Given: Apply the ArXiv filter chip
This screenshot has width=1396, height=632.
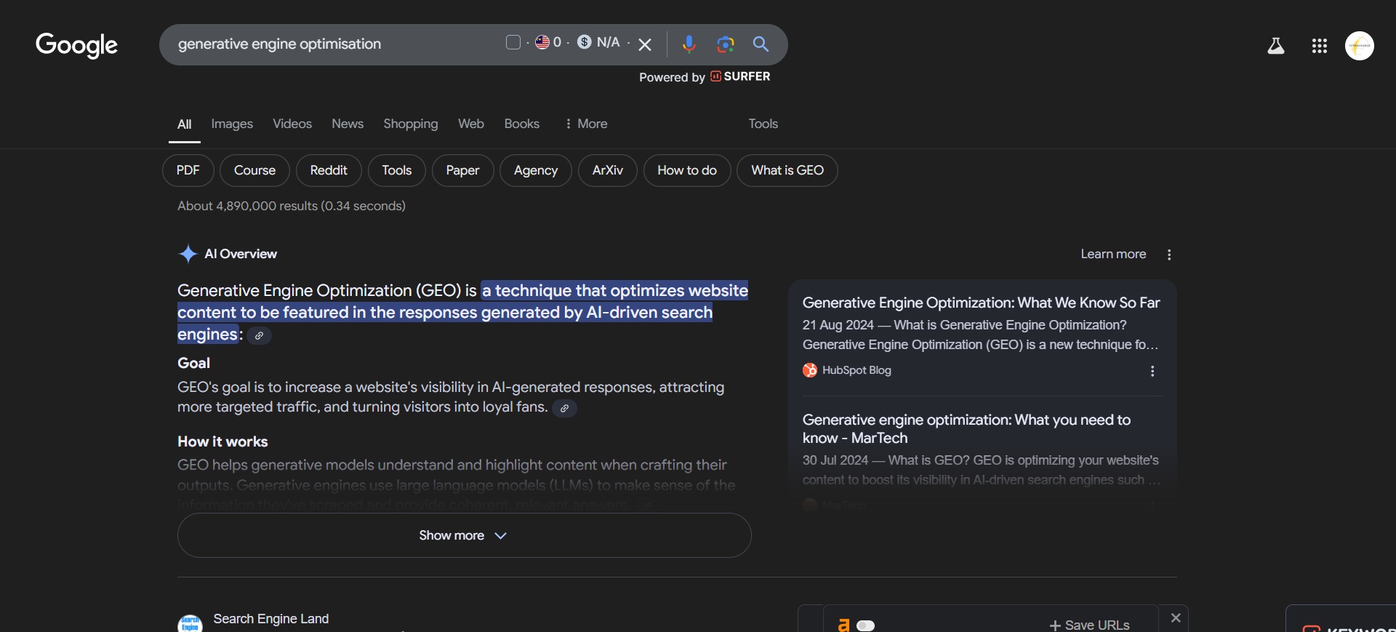Looking at the screenshot, I should point(608,170).
